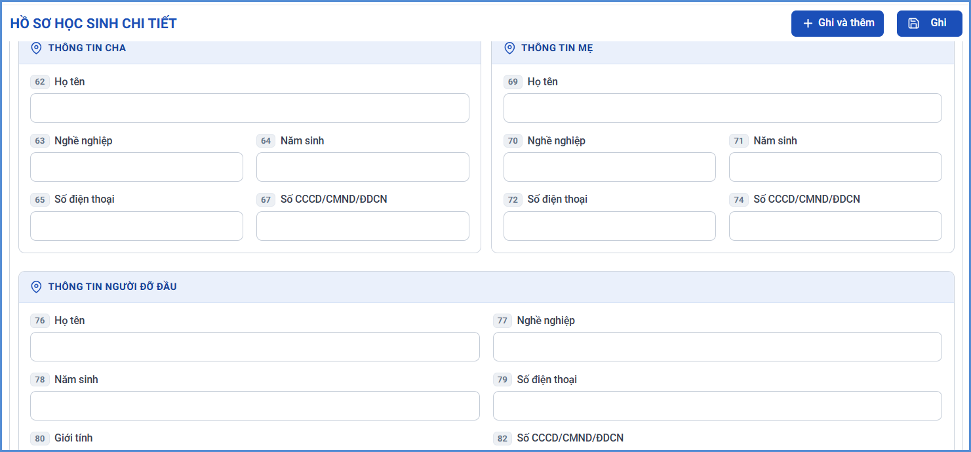Click the number badge 69
Image resolution: width=971 pixels, height=452 pixels.
click(x=513, y=82)
